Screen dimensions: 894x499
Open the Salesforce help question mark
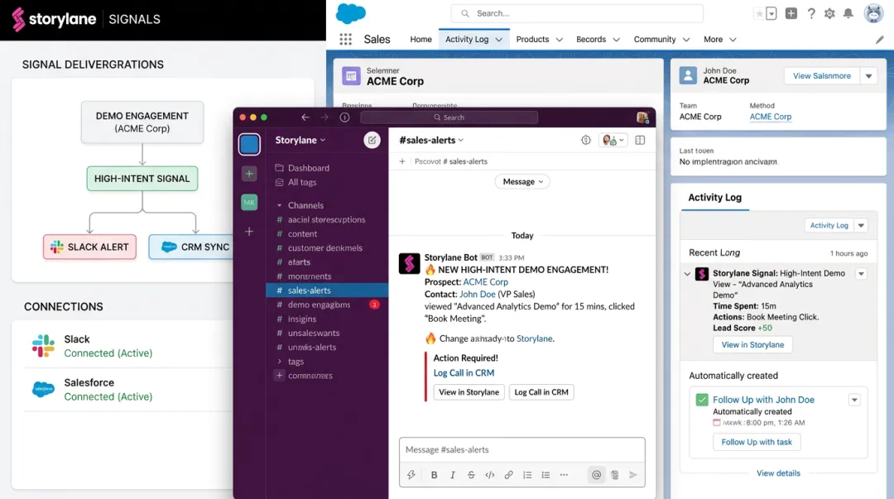pyautogui.click(x=810, y=13)
